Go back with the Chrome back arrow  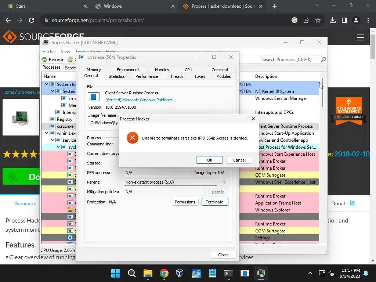(8, 21)
